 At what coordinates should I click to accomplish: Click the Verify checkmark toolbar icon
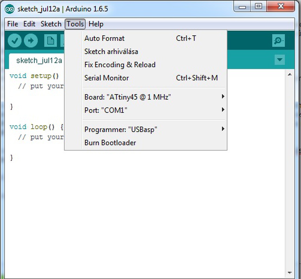pyautogui.click(x=15, y=41)
